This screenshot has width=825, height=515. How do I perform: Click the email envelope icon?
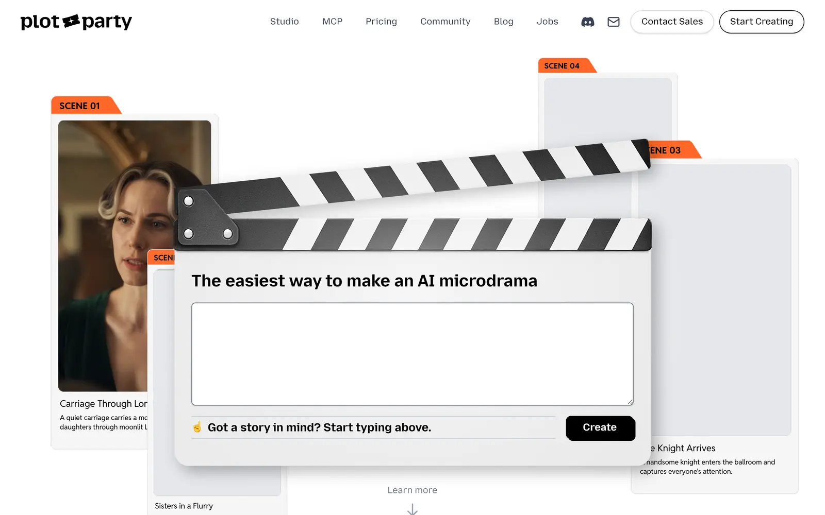[613, 22]
